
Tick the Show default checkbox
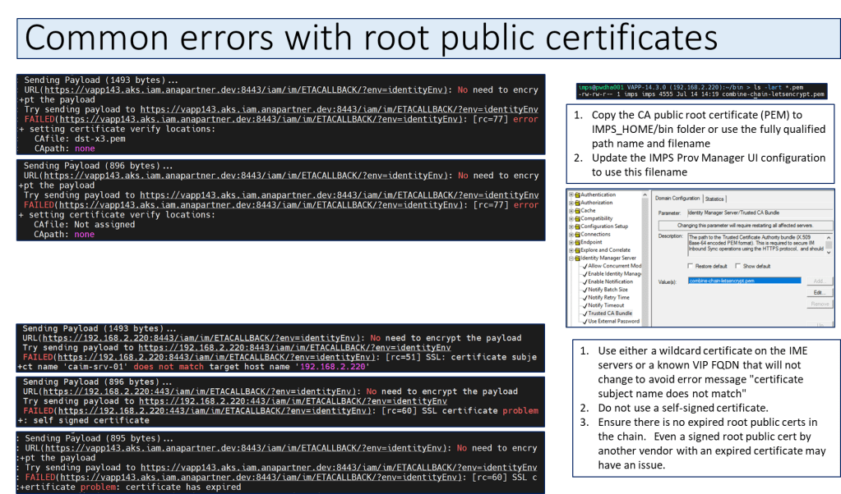point(737,266)
